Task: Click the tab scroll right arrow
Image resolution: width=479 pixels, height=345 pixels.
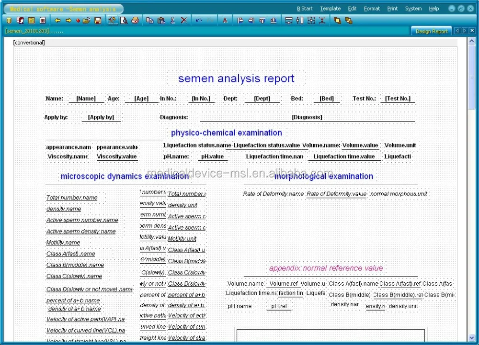Action: [464, 31]
